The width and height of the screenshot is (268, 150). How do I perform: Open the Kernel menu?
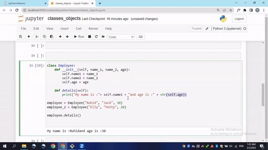[x=93, y=29]
